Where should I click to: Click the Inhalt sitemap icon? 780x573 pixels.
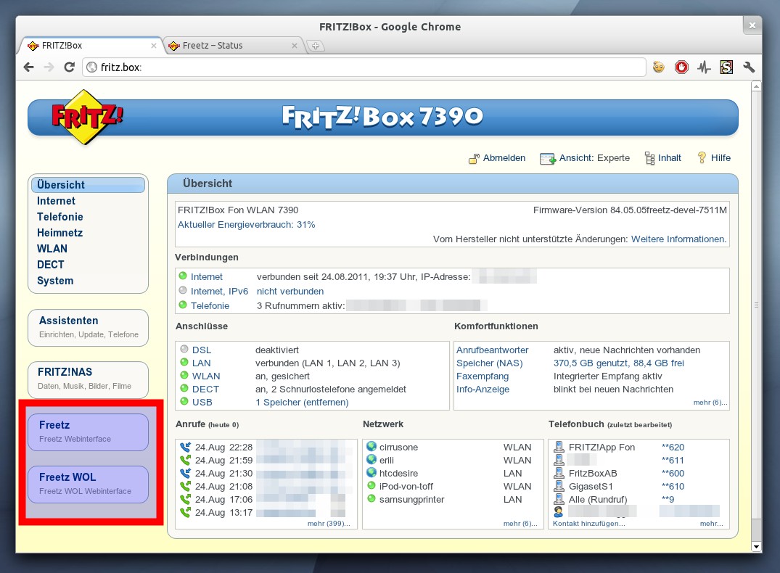coord(649,158)
